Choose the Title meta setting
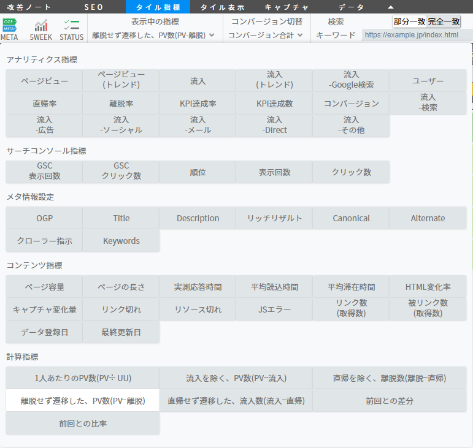The width and height of the screenshot is (473, 448). pos(121,218)
